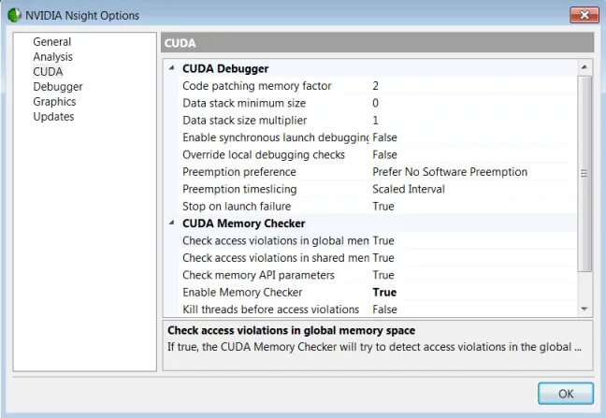This screenshot has height=418, width=606.
Task: Click the NVIDIA Nsight title bar icon
Action: 14,15
